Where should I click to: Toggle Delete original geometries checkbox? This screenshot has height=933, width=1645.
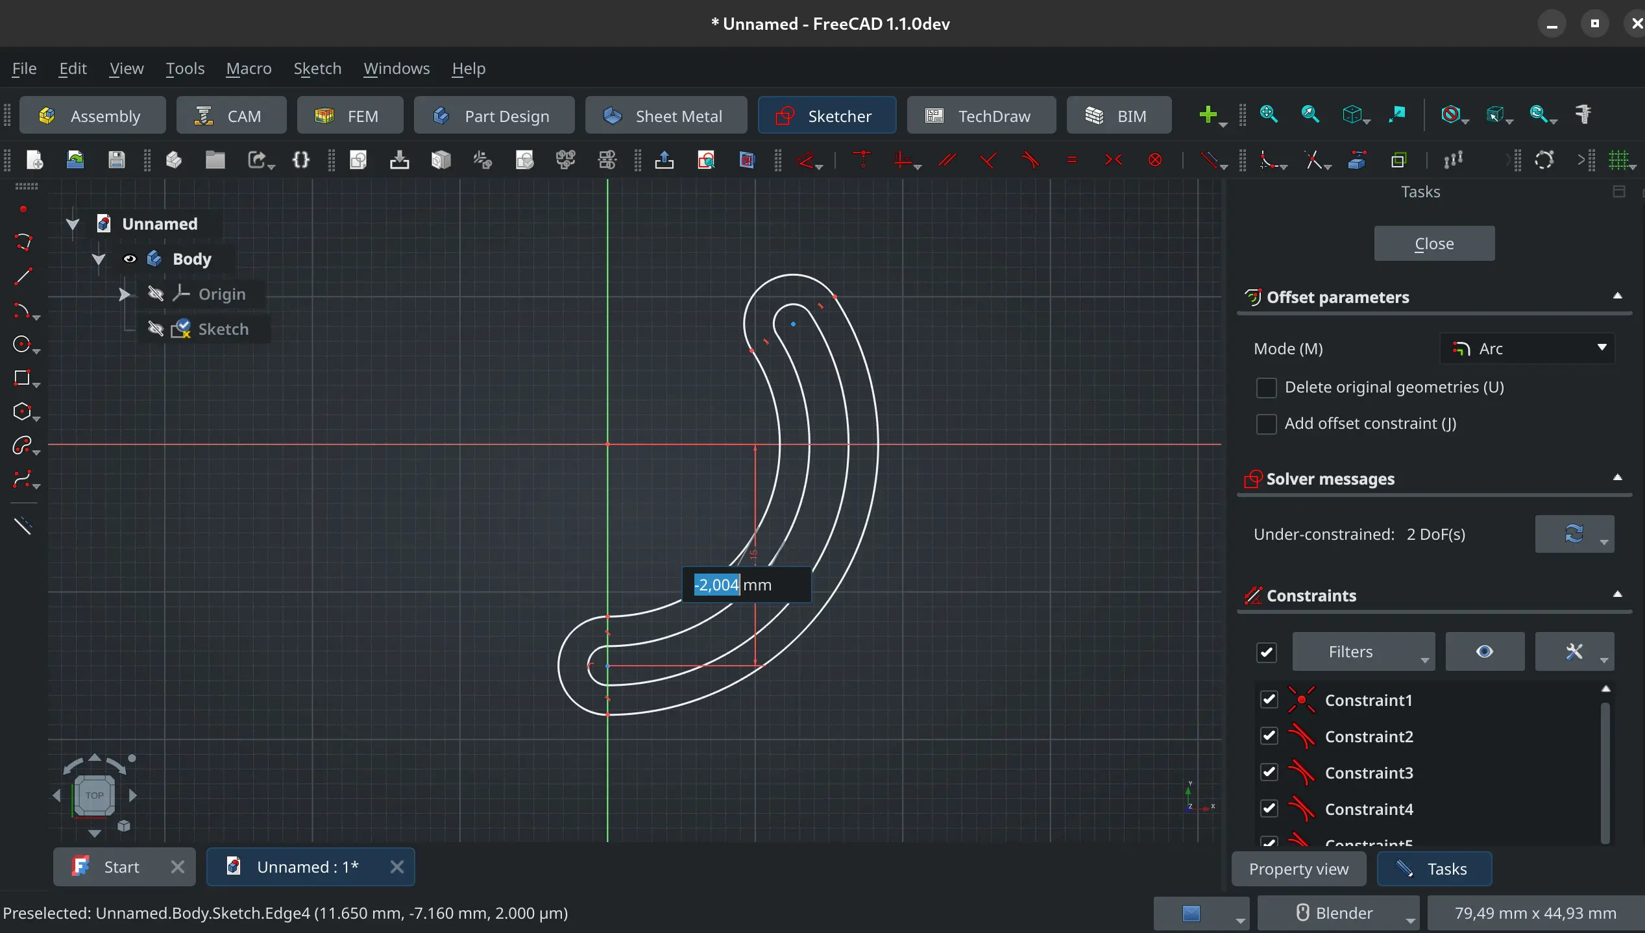click(1267, 386)
